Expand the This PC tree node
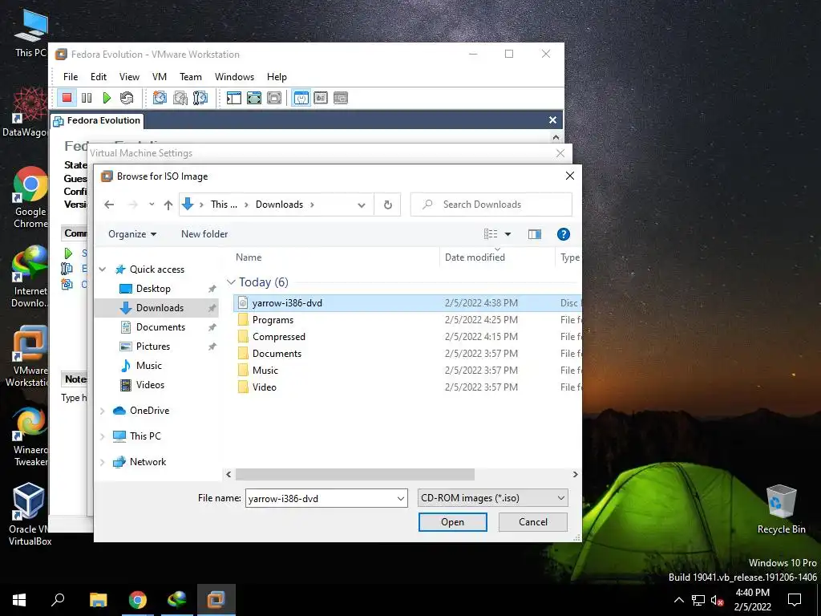 (x=103, y=436)
